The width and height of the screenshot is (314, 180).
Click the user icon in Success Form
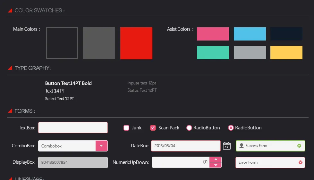pyautogui.click(x=242, y=146)
